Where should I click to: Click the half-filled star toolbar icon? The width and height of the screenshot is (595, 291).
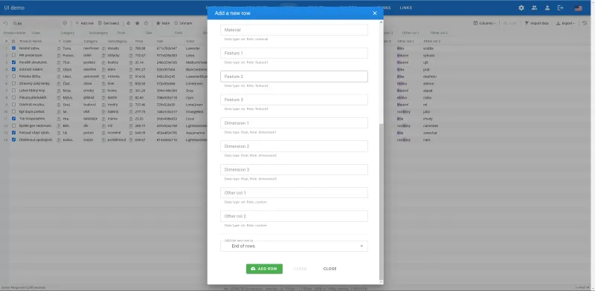click(129, 23)
